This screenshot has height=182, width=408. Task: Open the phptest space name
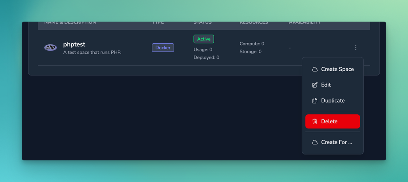[74, 44]
